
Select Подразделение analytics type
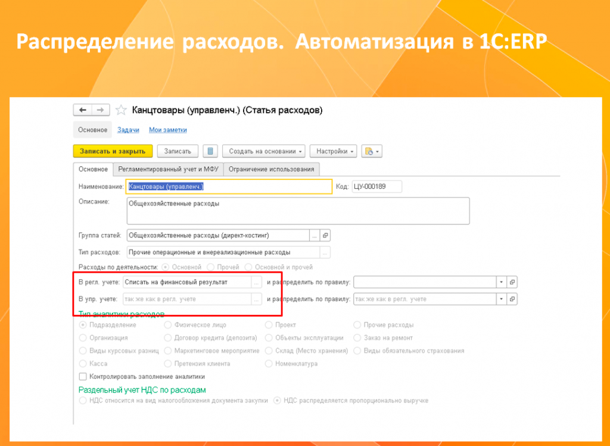tap(82, 325)
